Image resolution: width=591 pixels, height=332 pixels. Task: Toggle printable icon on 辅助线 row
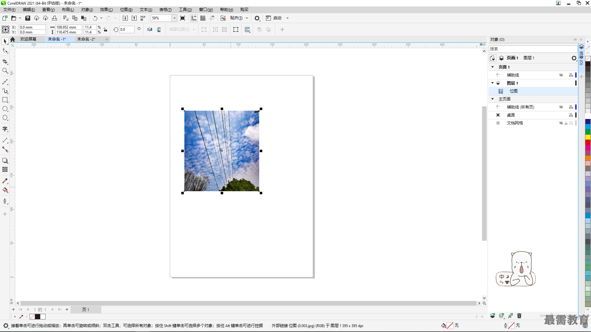(x=571, y=75)
